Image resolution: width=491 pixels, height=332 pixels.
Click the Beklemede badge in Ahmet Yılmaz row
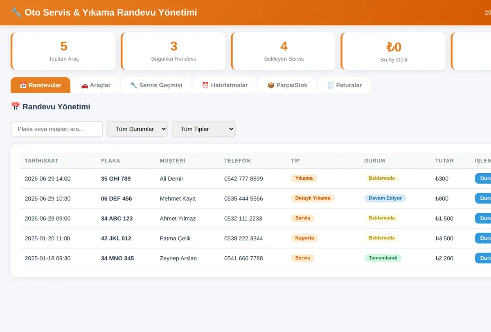coord(382,218)
